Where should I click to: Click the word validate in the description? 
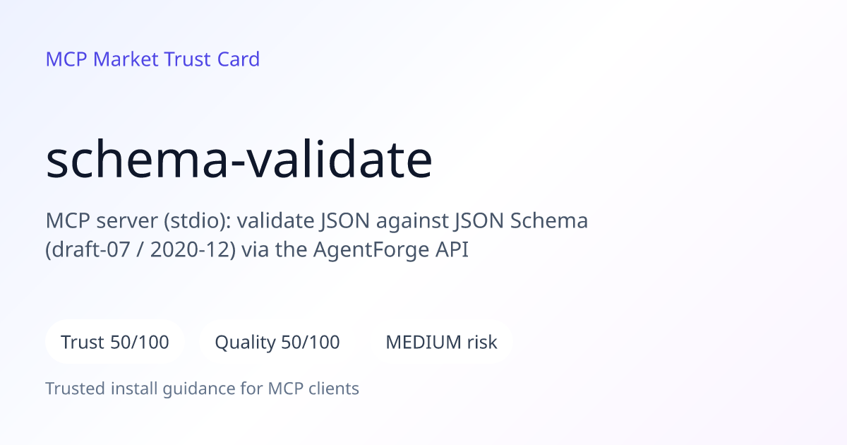click(275, 221)
